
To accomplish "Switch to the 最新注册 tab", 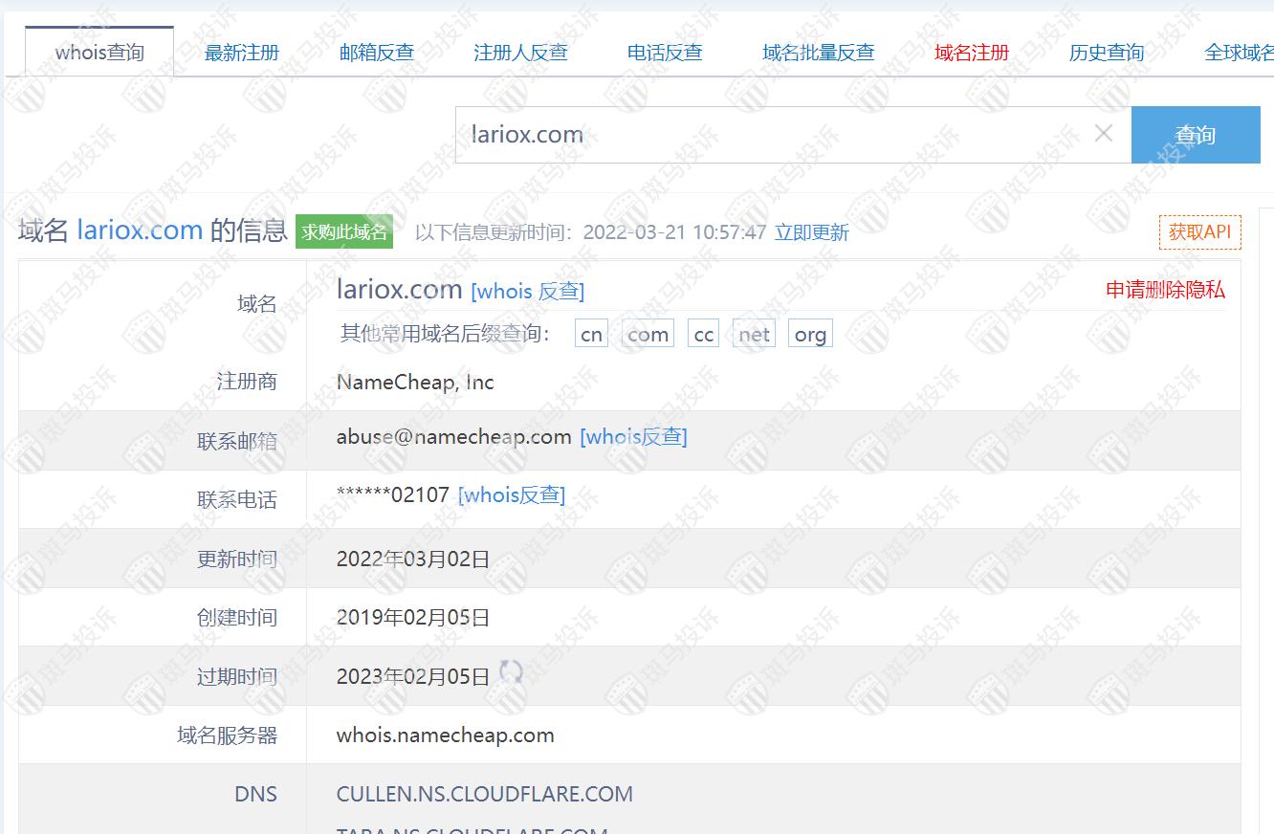I will [x=242, y=53].
